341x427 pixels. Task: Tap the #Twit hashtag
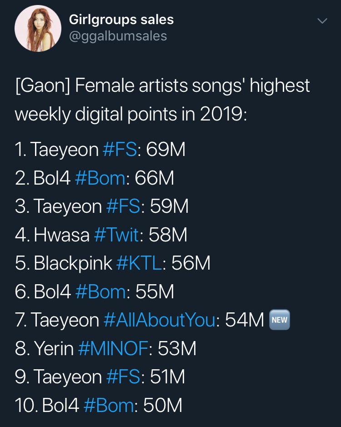116,235
